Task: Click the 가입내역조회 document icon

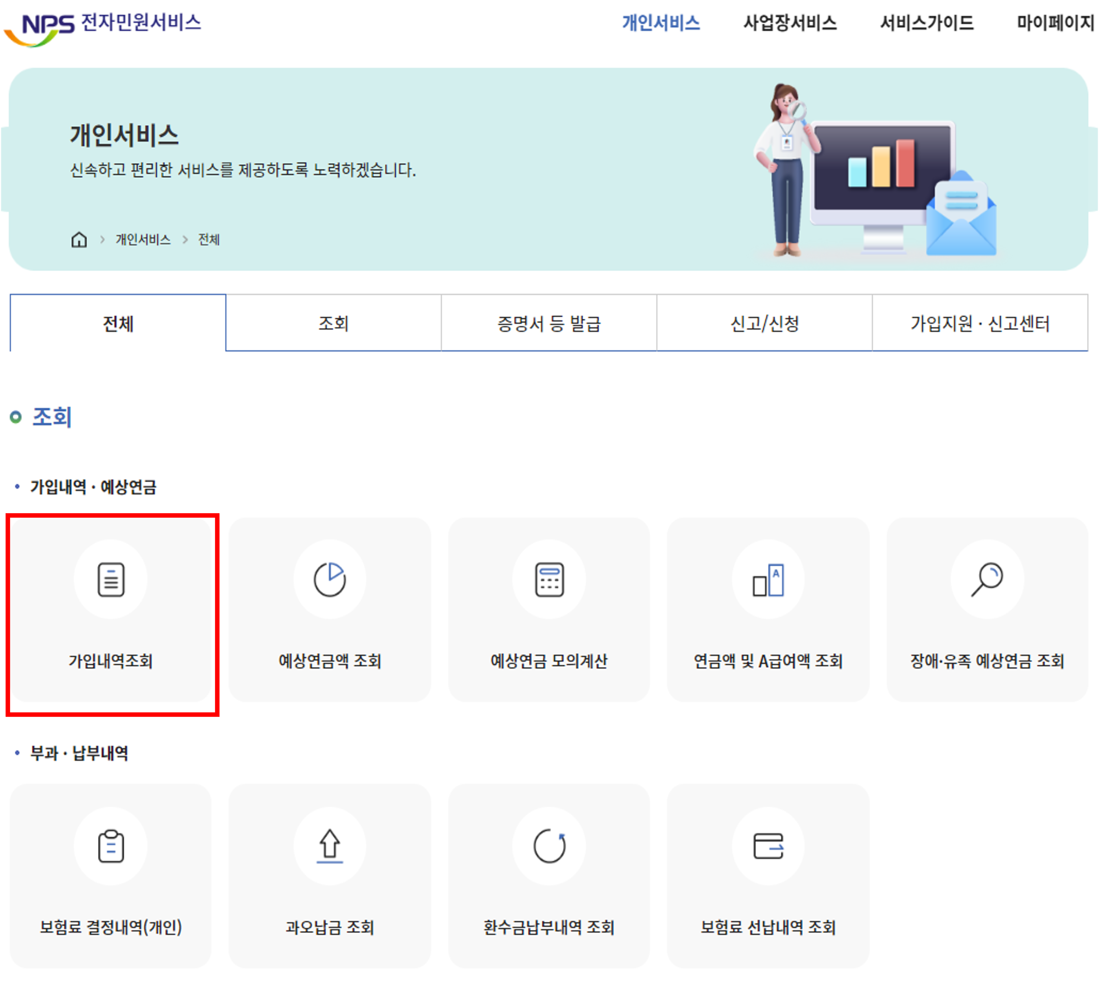Action: [x=111, y=580]
